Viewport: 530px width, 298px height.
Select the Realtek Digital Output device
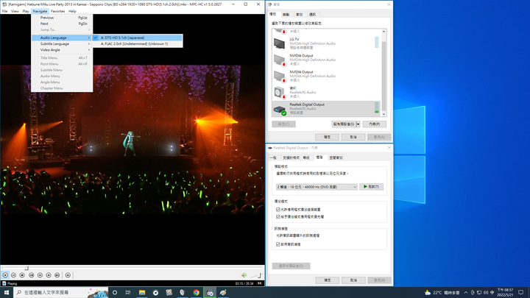coord(326,108)
